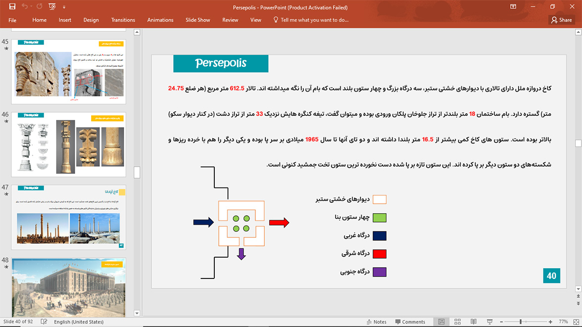The height and width of the screenshot is (327, 582).
Task: Click slide area scroll down arrow
Action: 578,289
